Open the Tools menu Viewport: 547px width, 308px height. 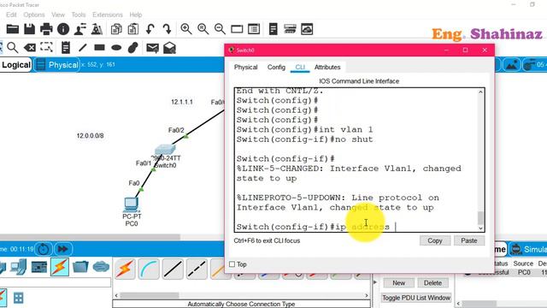click(79, 15)
